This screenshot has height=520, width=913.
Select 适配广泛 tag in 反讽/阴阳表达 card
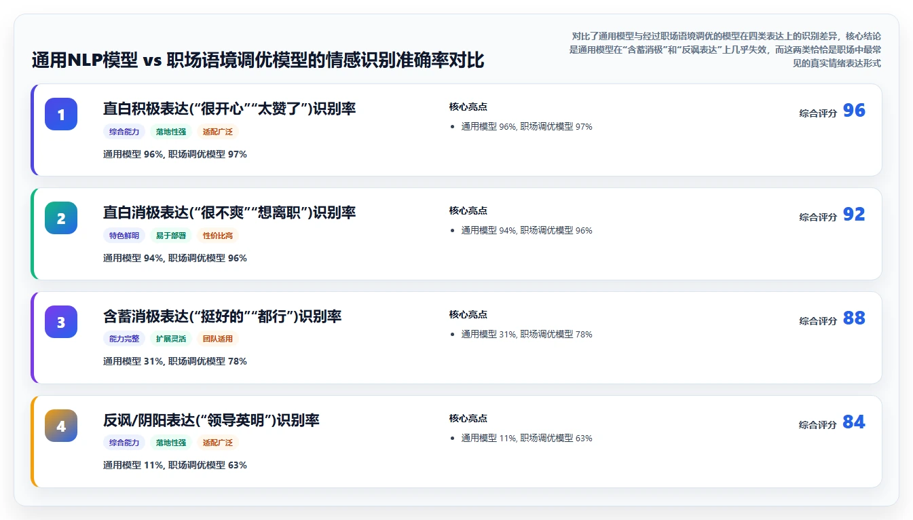[218, 443]
